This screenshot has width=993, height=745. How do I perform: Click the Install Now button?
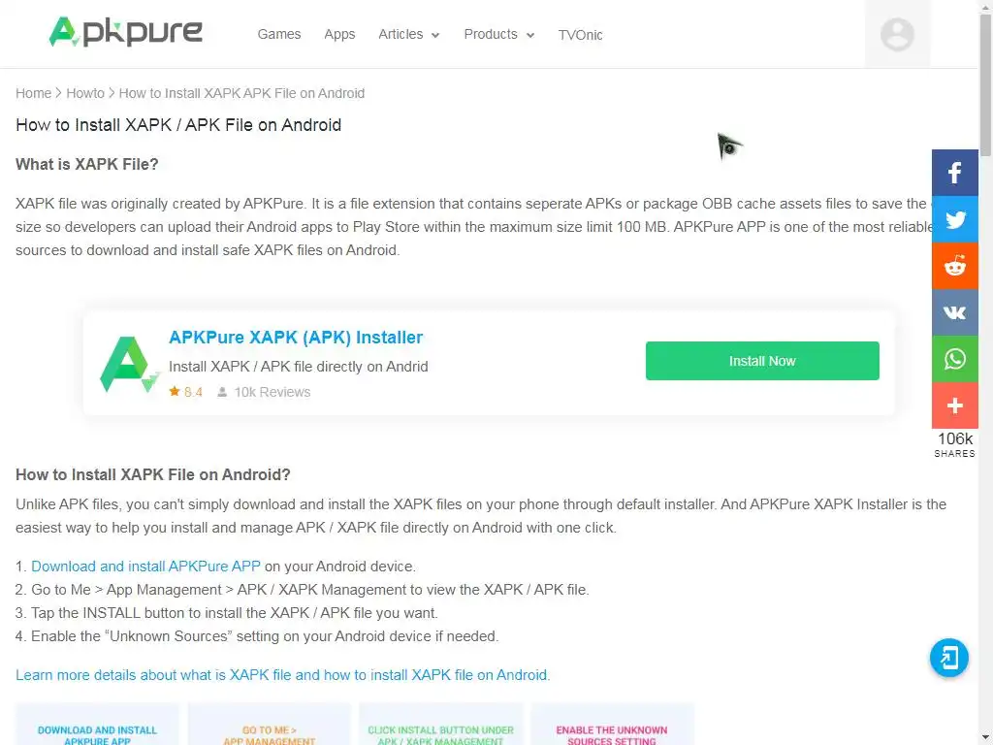762,361
